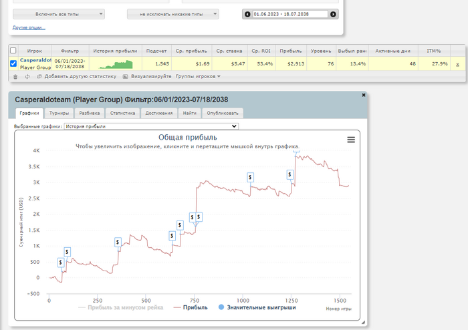468x330 pixels.
Task: Open не исключать никакие типы dropdown
Action: (x=172, y=14)
